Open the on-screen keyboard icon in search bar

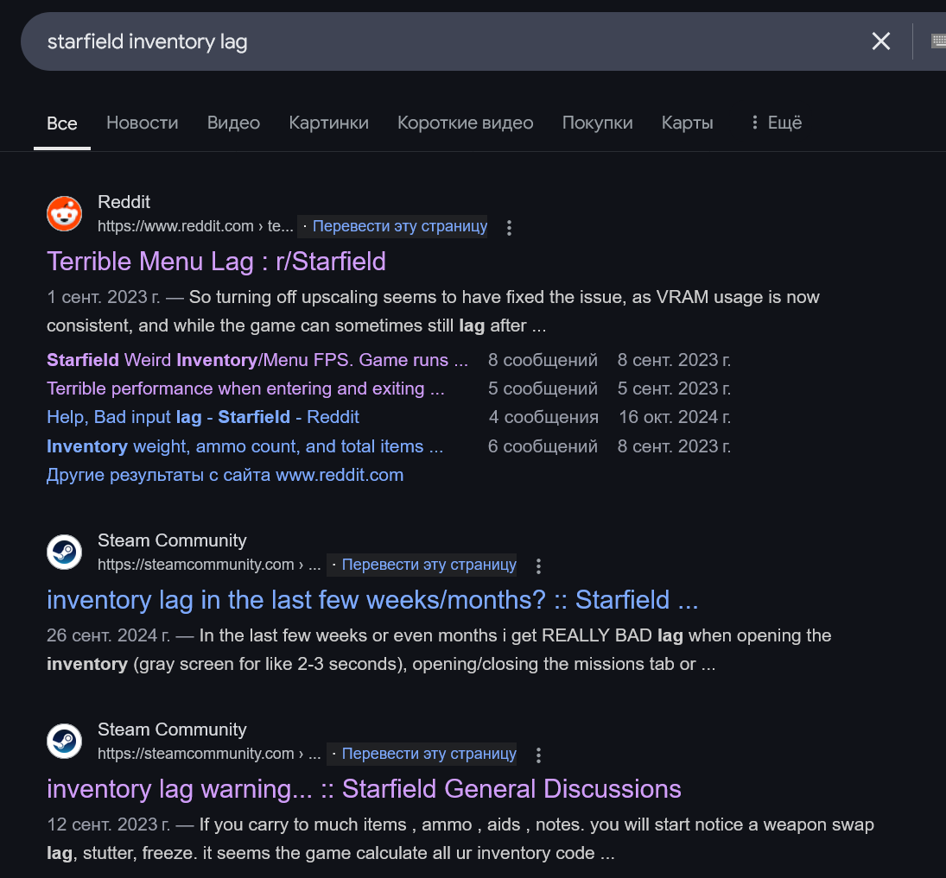click(939, 41)
